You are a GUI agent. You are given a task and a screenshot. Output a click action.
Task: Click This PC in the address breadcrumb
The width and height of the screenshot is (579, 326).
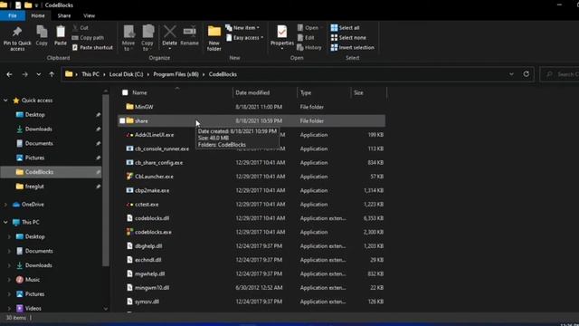[90, 74]
